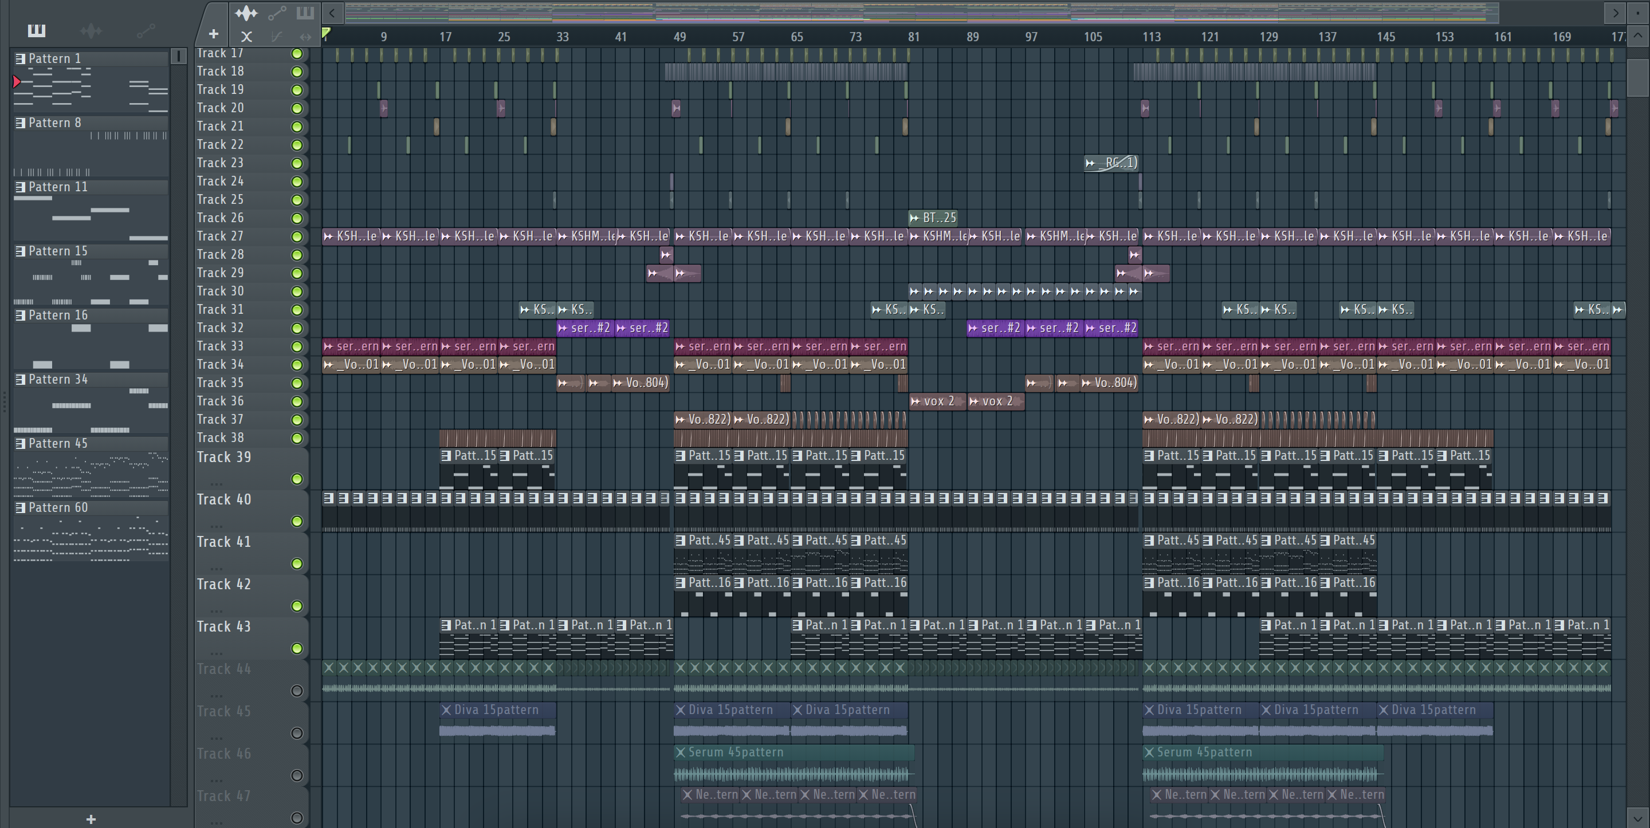The image size is (1650, 828).
Task: Click the pattern icon beside Pattern 45
Action: tap(21, 443)
